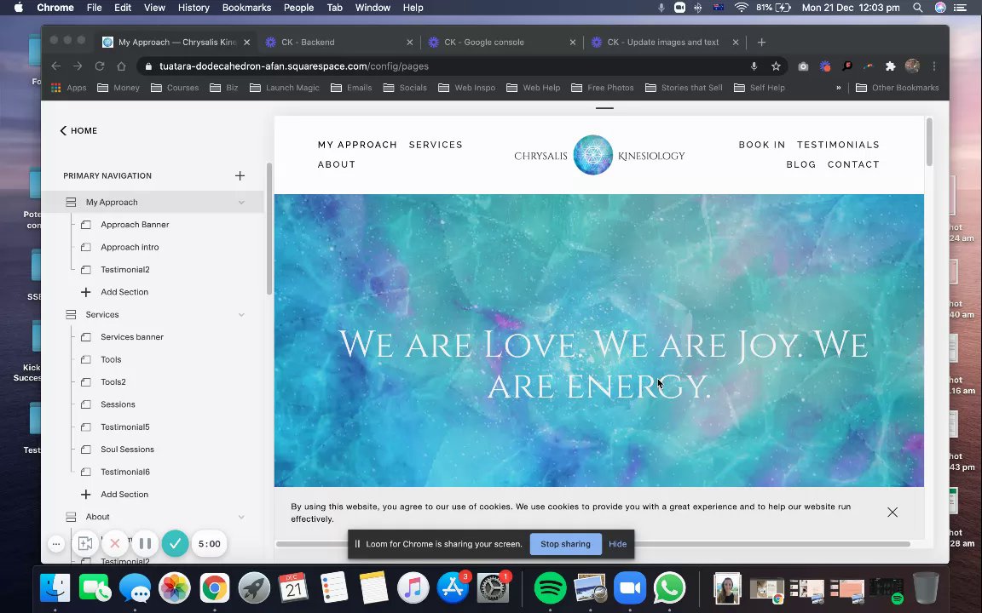
Task: Open the People menu
Action: pyautogui.click(x=298, y=8)
